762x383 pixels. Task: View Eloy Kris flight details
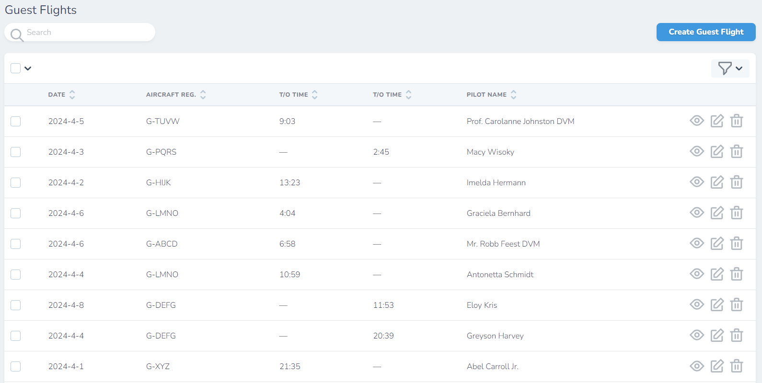pyautogui.click(x=697, y=305)
